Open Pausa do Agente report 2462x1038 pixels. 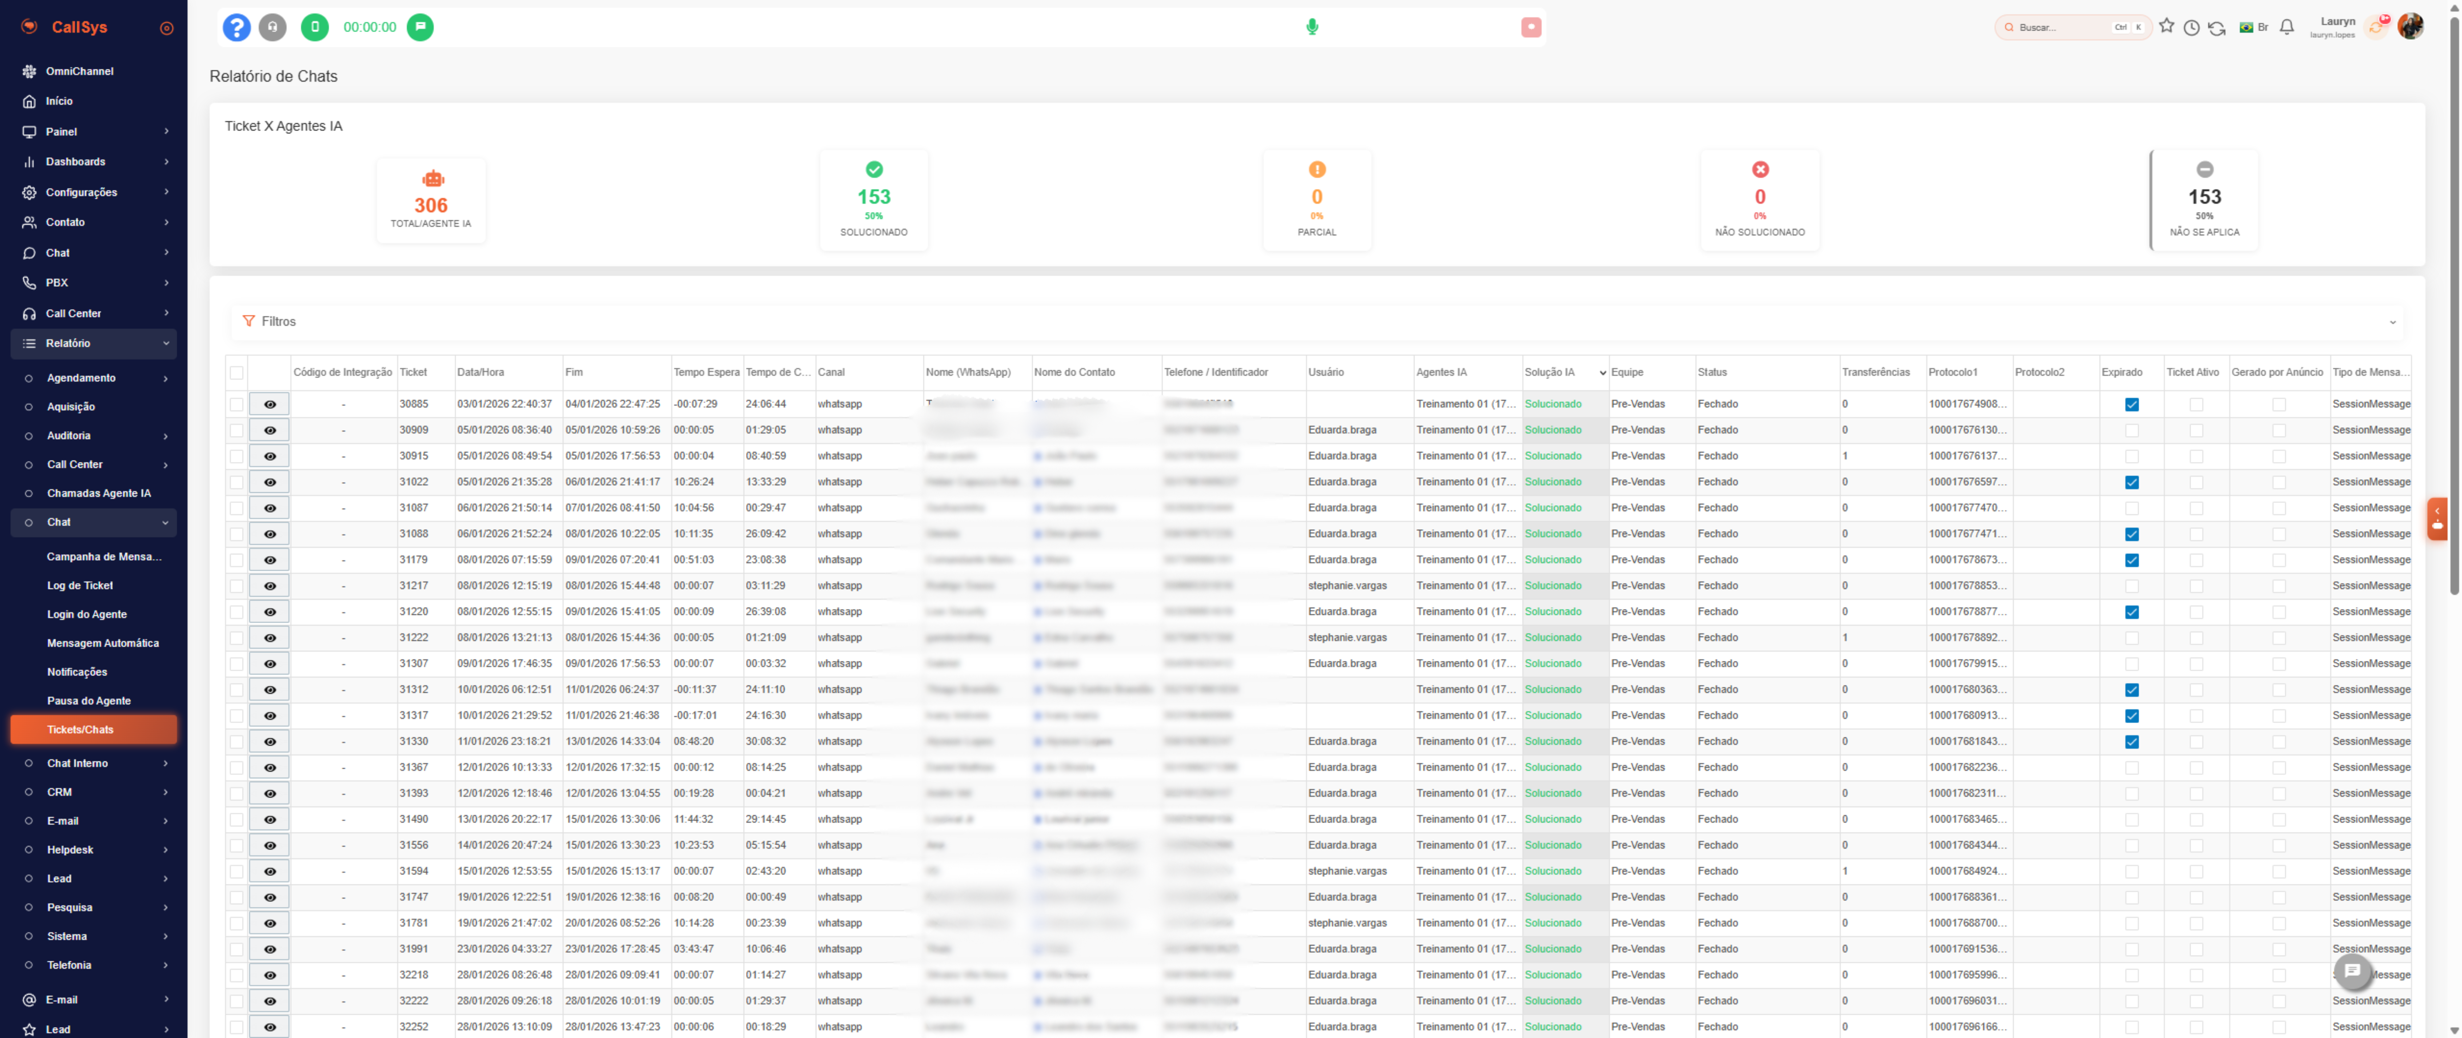pyautogui.click(x=89, y=701)
